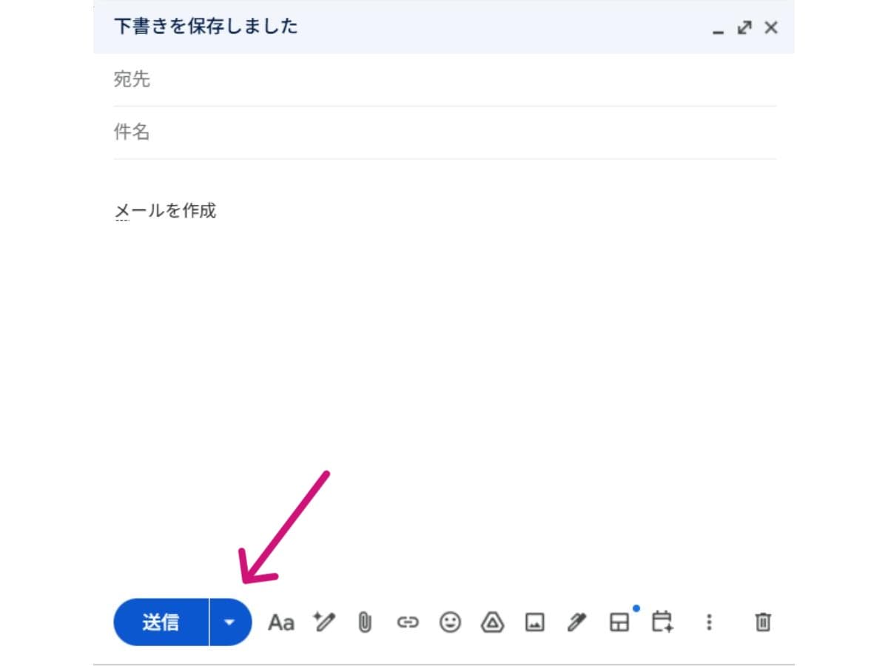Insert a file from Google Drive
This screenshot has width=888, height=666.
[492, 622]
